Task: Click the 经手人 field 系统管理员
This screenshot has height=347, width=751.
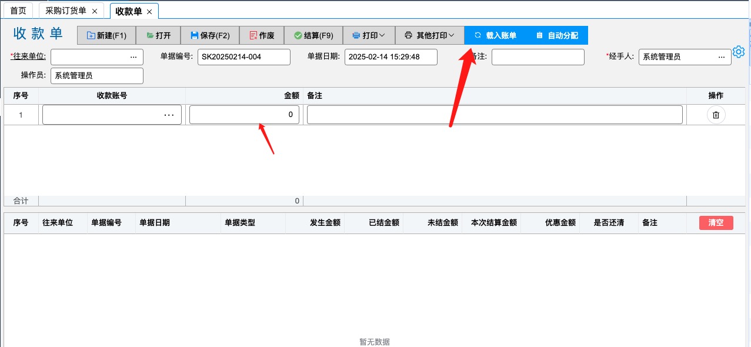Action: [685, 56]
